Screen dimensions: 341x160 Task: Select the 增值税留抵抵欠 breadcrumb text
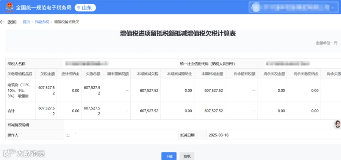point(67,22)
